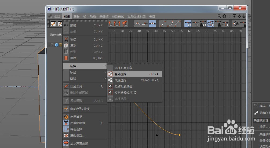Click the eye view icon in menu bar

pos(229,16)
